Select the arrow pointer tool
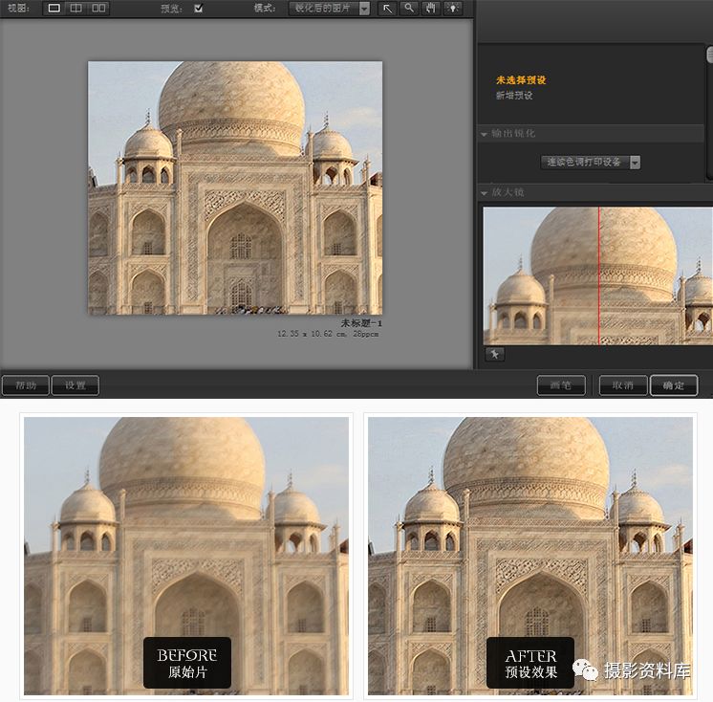The image size is (713, 702). (387, 9)
